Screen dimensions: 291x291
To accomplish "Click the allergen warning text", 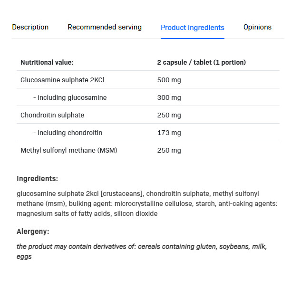I will pyautogui.click(x=142, y=251).
